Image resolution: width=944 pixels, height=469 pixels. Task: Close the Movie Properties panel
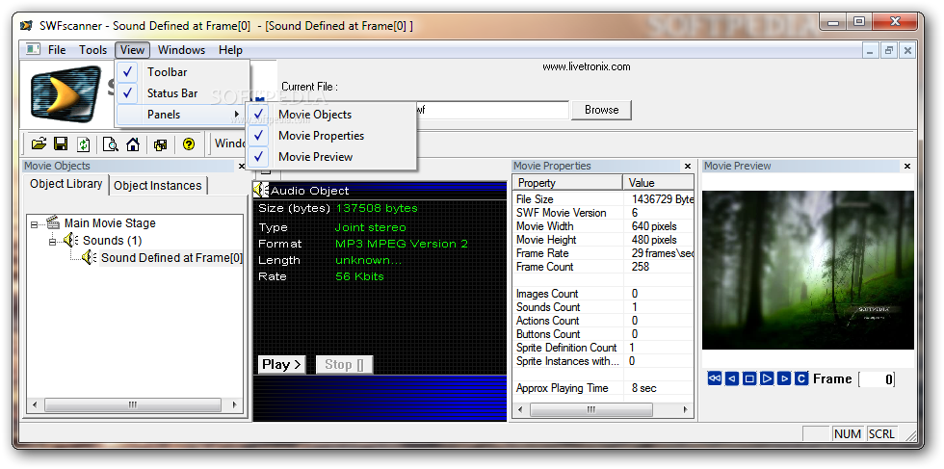click(688, 167)
